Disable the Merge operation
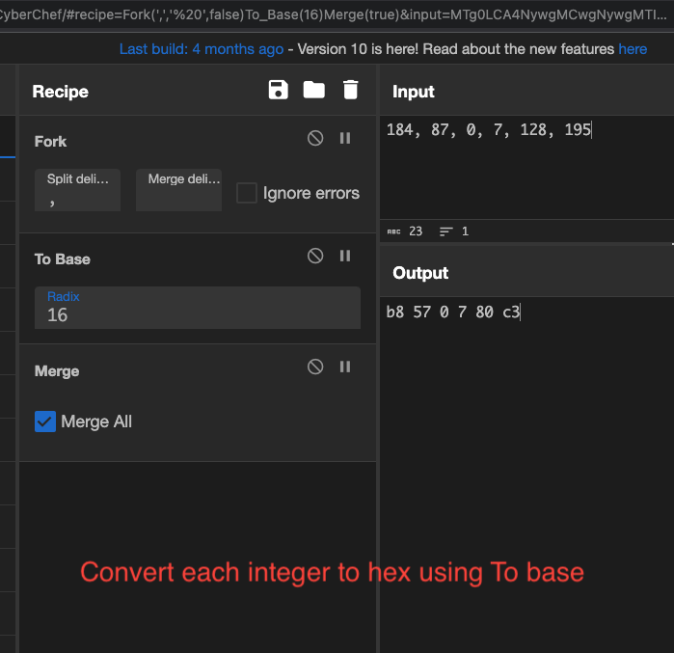The image size is (674, 653). tap(315, 367)
